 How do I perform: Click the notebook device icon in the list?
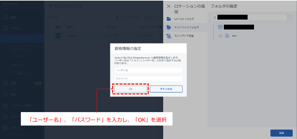point(58,36)
